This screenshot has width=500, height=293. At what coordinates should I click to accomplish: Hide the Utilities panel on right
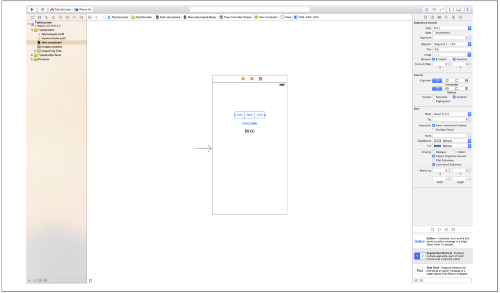coord(466,9)
